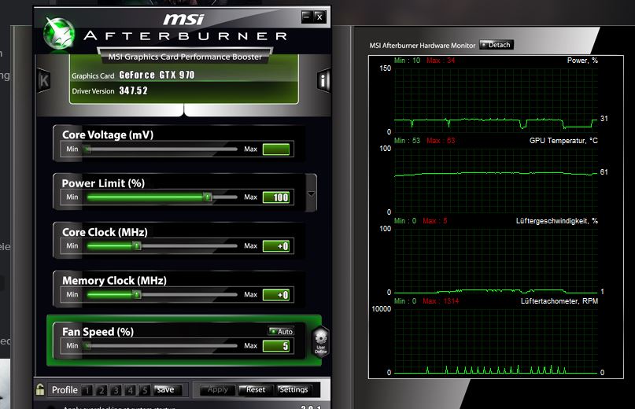
Task: Click the Power % graph in monitor
Action: click(496, 100)
